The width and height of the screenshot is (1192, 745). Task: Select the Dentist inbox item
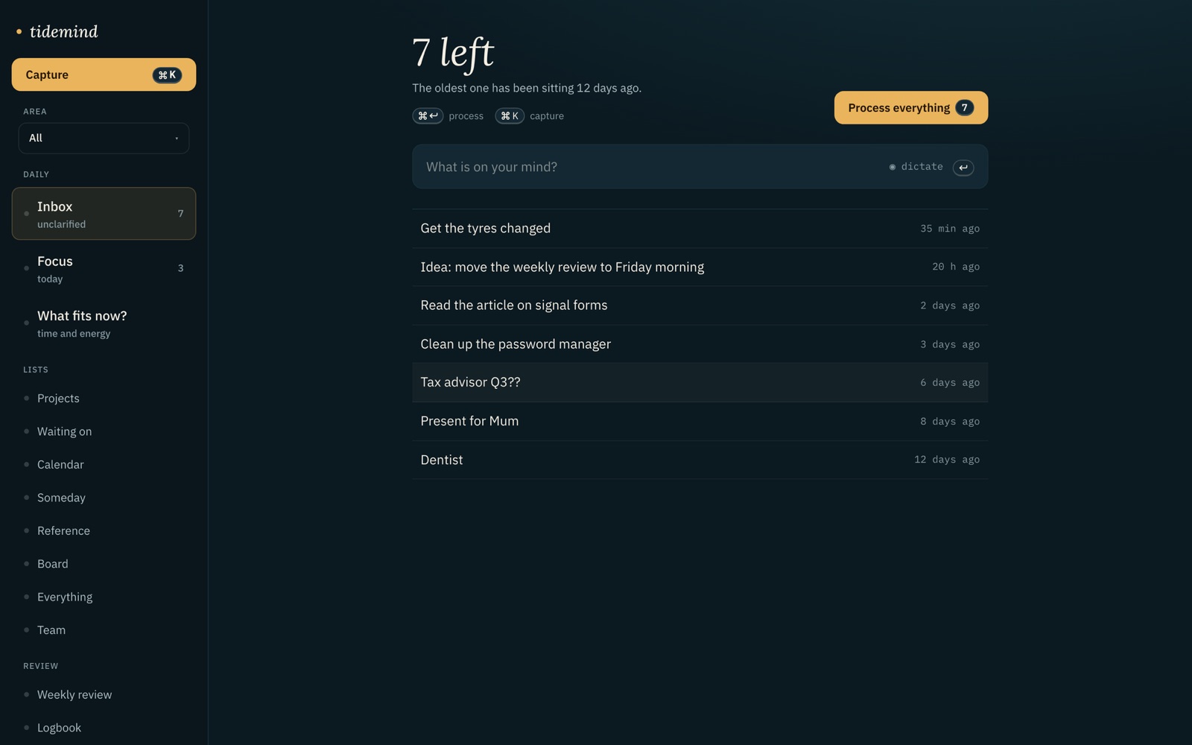[700, 460]
